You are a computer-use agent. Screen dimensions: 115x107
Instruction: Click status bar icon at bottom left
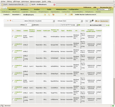pyautogui.click(x=2, y=106)
